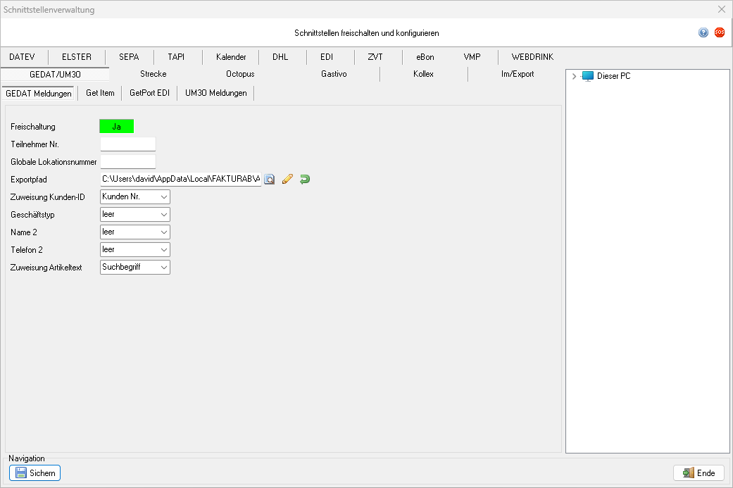Expand the Zuweisung Artikeltext dropdown
This screenshot has height=488, width=733.
point(135,268)
